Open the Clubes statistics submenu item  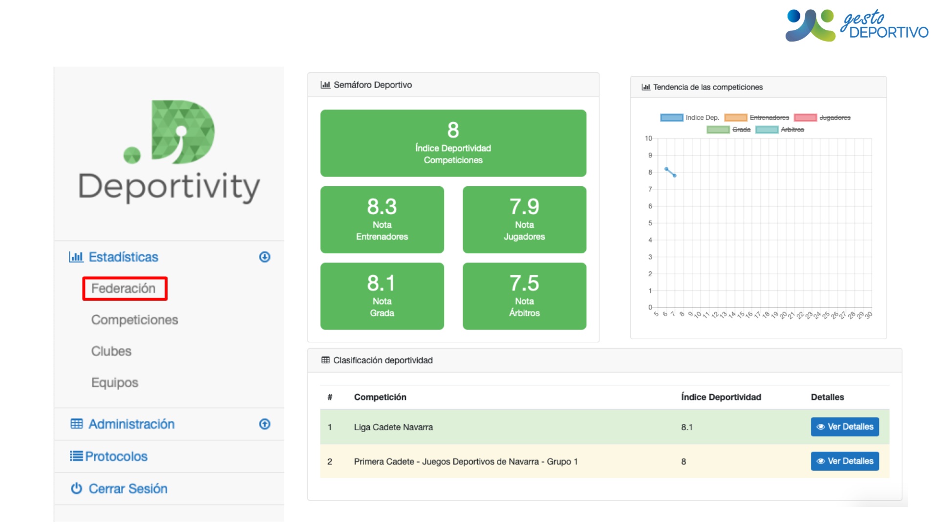(111, 351)
